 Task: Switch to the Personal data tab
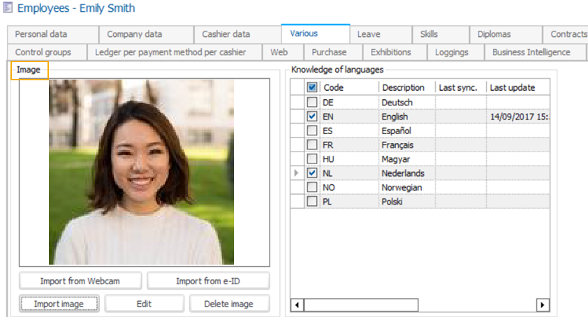pyautogui.click(x=41, y=34)
